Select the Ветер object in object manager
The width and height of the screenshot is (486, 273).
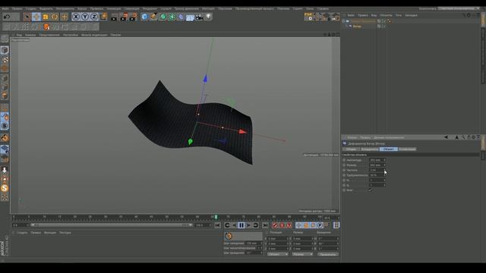click(x=357, y=27)
